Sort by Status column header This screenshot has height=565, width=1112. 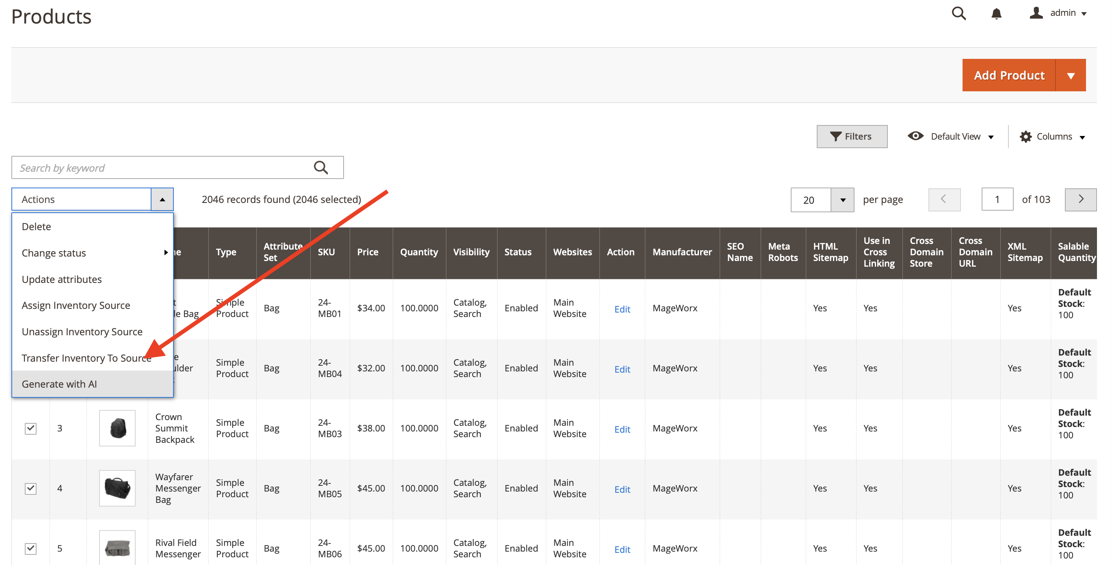click(x=521, y=252)
